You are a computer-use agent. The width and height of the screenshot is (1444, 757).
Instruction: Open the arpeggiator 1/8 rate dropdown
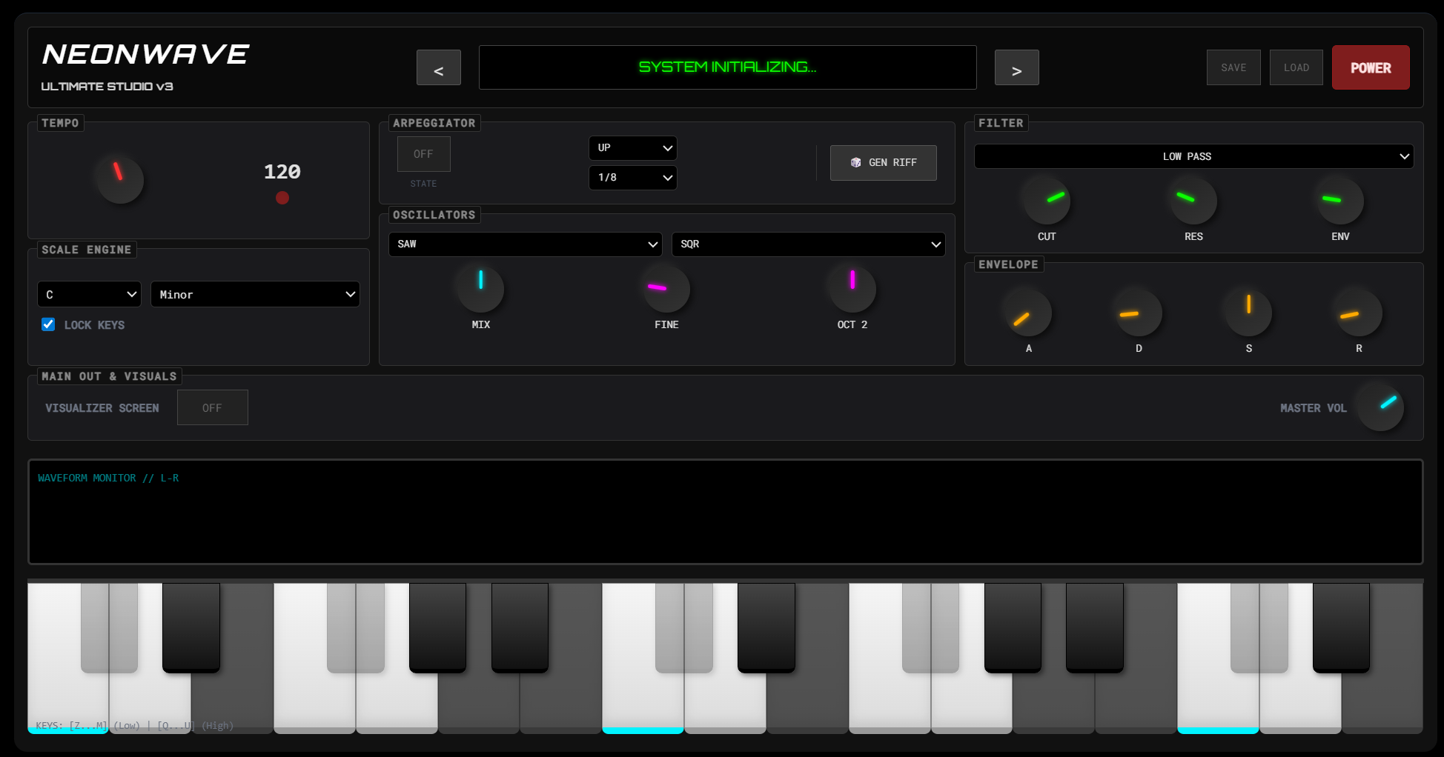(632, 178)
